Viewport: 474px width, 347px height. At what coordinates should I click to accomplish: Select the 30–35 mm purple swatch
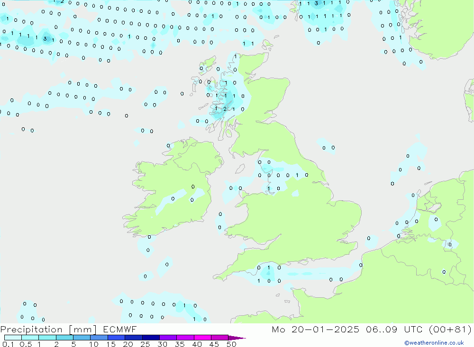pyautogui.click(x=168, y=338)
